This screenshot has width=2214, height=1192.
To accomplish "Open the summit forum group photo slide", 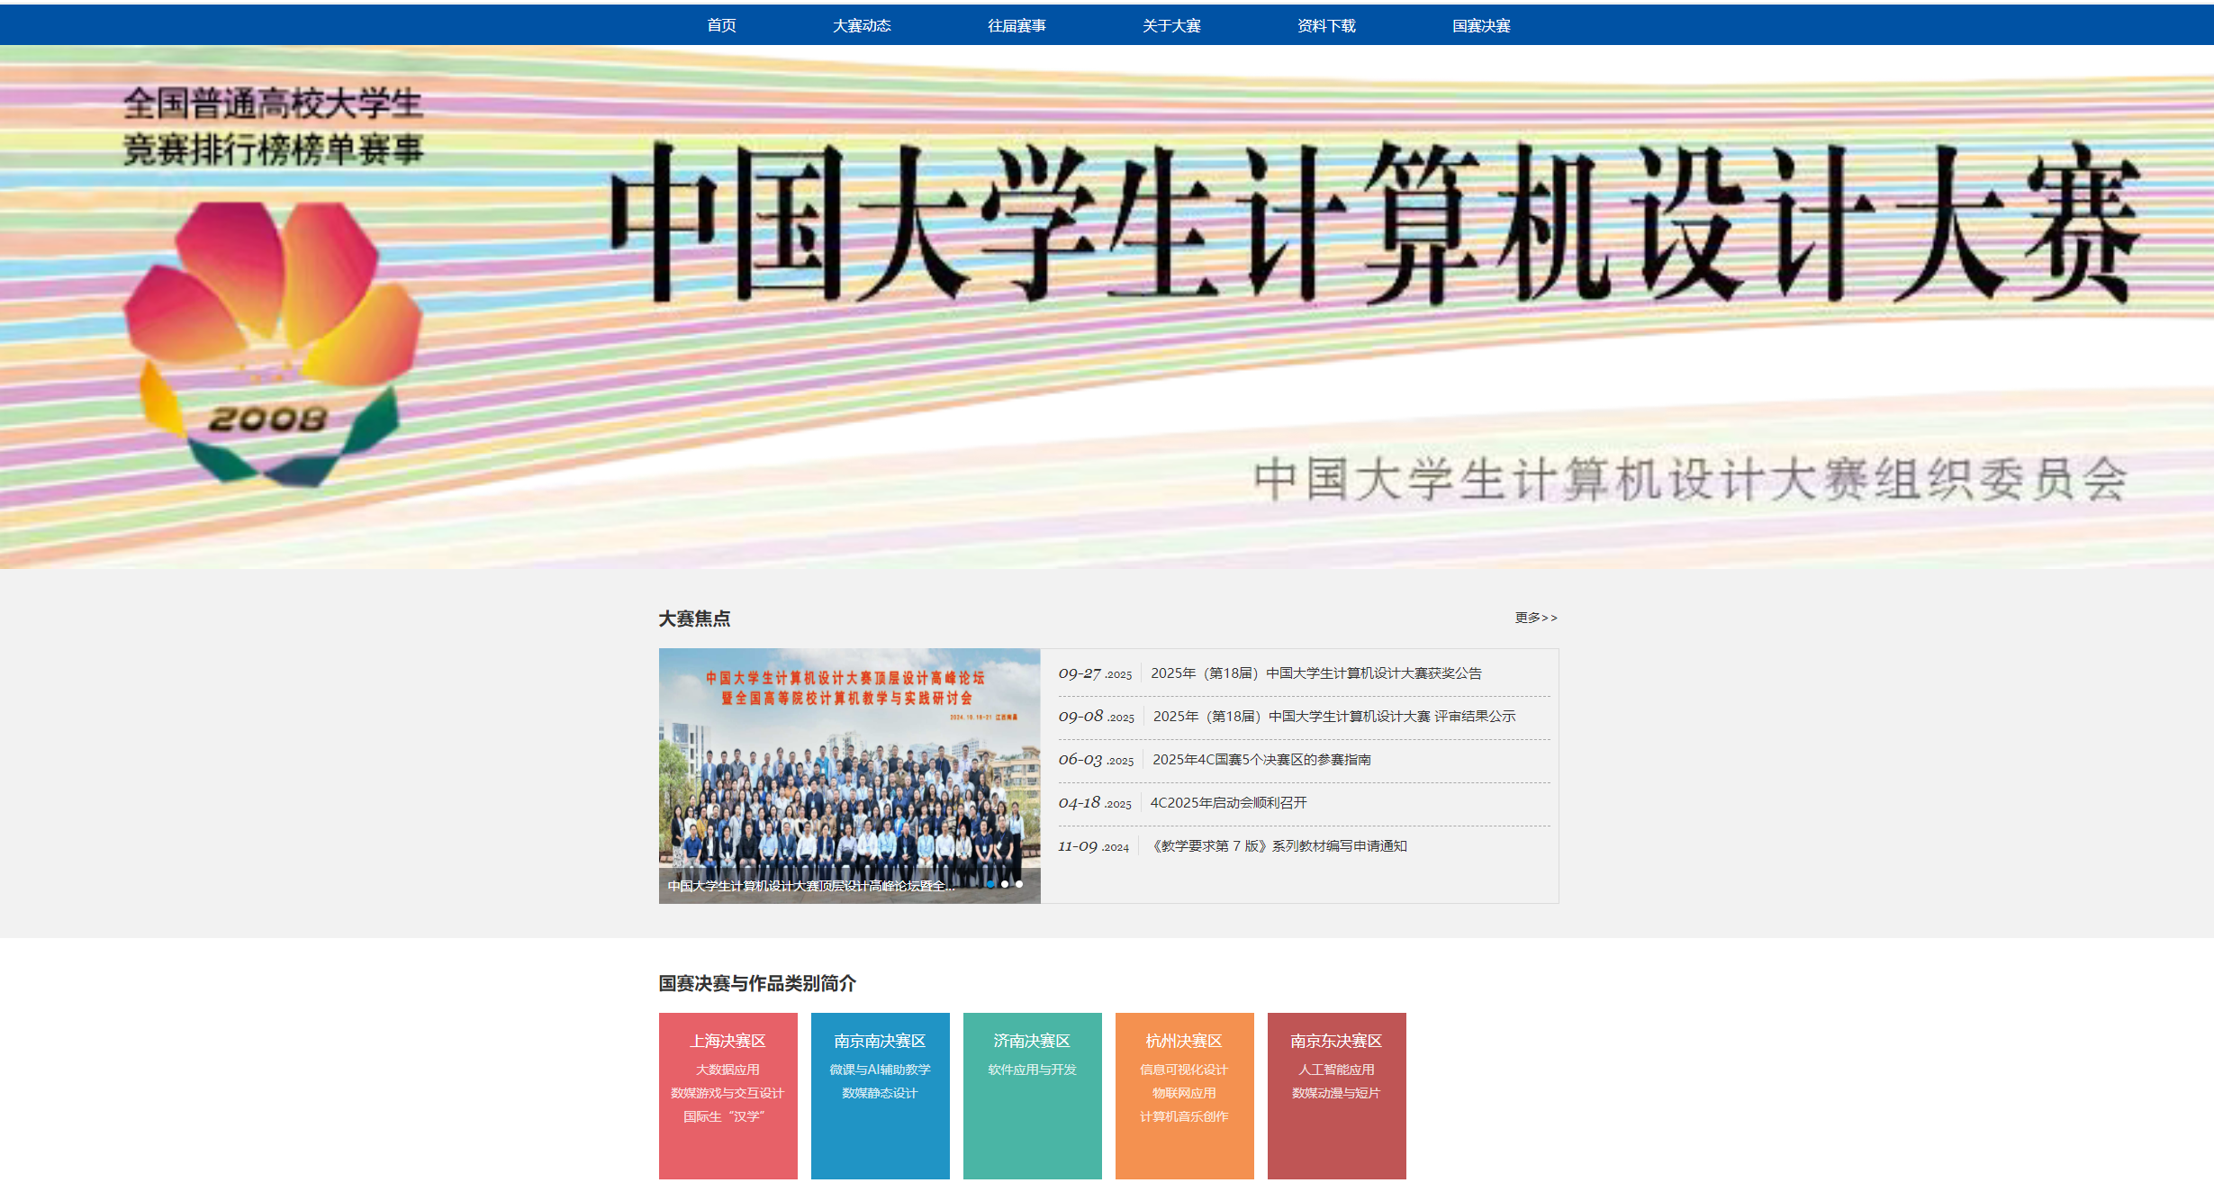I will pyautogui.click(x=849, y=774).
